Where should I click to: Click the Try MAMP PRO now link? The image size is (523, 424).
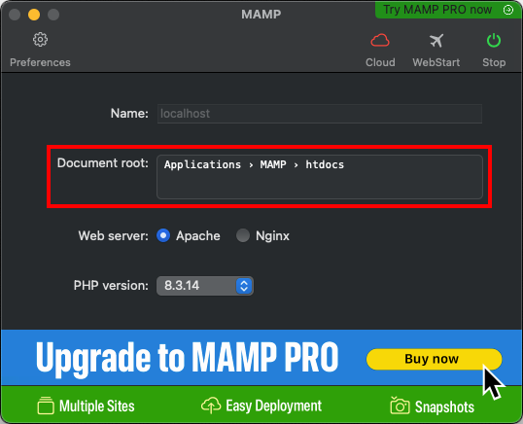click(x=437, y=10)
